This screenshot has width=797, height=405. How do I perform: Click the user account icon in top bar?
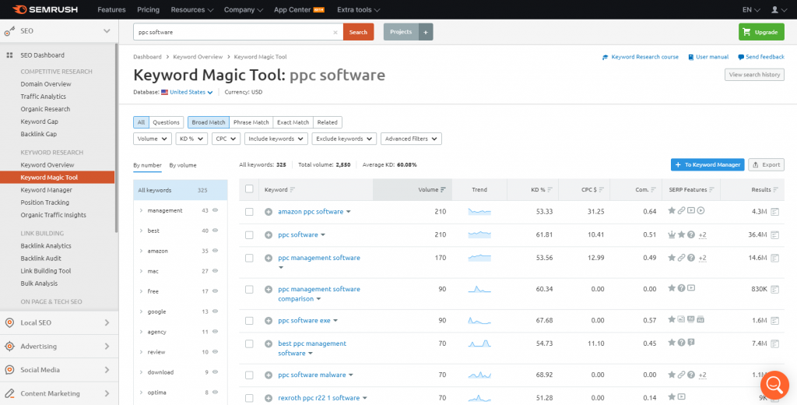[774, 10]
